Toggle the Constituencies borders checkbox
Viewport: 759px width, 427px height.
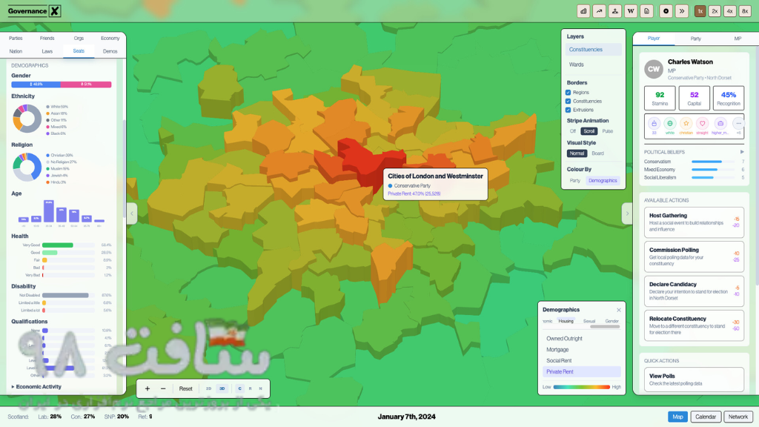(569, 101)
